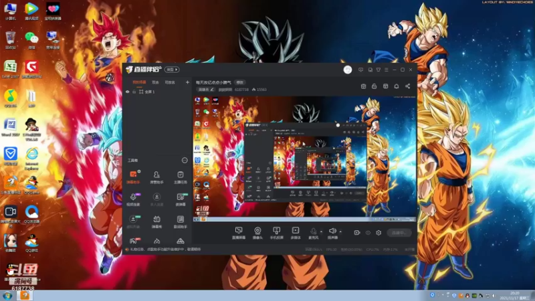Click the lock-shaped icon in room toolbar

point(374,86)
